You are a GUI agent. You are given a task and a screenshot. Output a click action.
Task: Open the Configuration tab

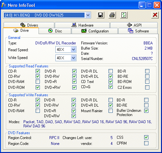pos(95,31)
